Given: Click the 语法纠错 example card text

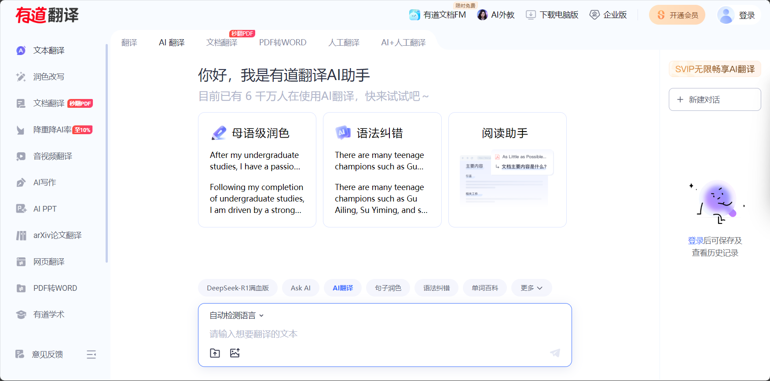Looking at the screenshot, I should 381,183.
